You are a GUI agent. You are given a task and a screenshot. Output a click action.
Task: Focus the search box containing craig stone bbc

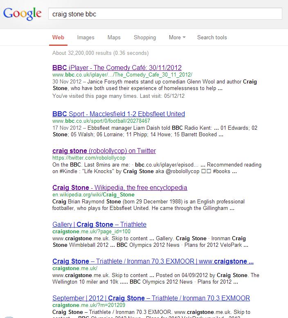click(165, 14)
